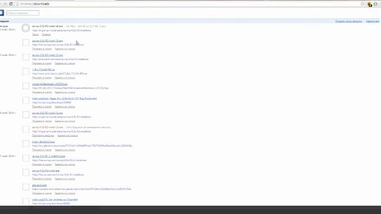Image resolution: width=381 pixels, height=214 pixels.
Task: Click the file icon of the failed red download
Action: pyautogui.click(x=26, y=130)
